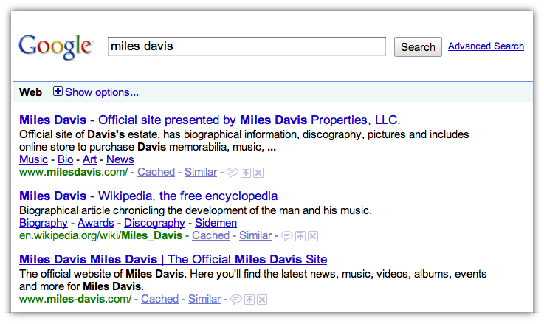The height and width of the screenshot is (324, 544).
Task: Remove the Wikipedia result using X icon
Action: click(x=313, y=236)
